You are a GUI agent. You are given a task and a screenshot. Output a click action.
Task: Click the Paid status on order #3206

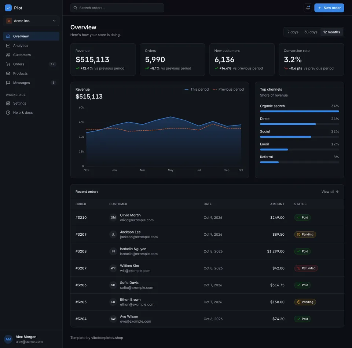(x=302, y=285)
